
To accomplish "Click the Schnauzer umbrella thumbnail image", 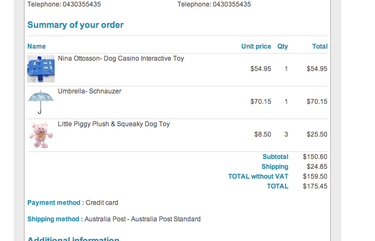I will click(x=41, y=102).
